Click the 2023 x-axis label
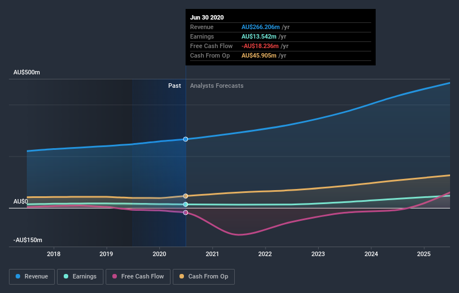This screenshot has width=459, height=293. click(318, 254)
